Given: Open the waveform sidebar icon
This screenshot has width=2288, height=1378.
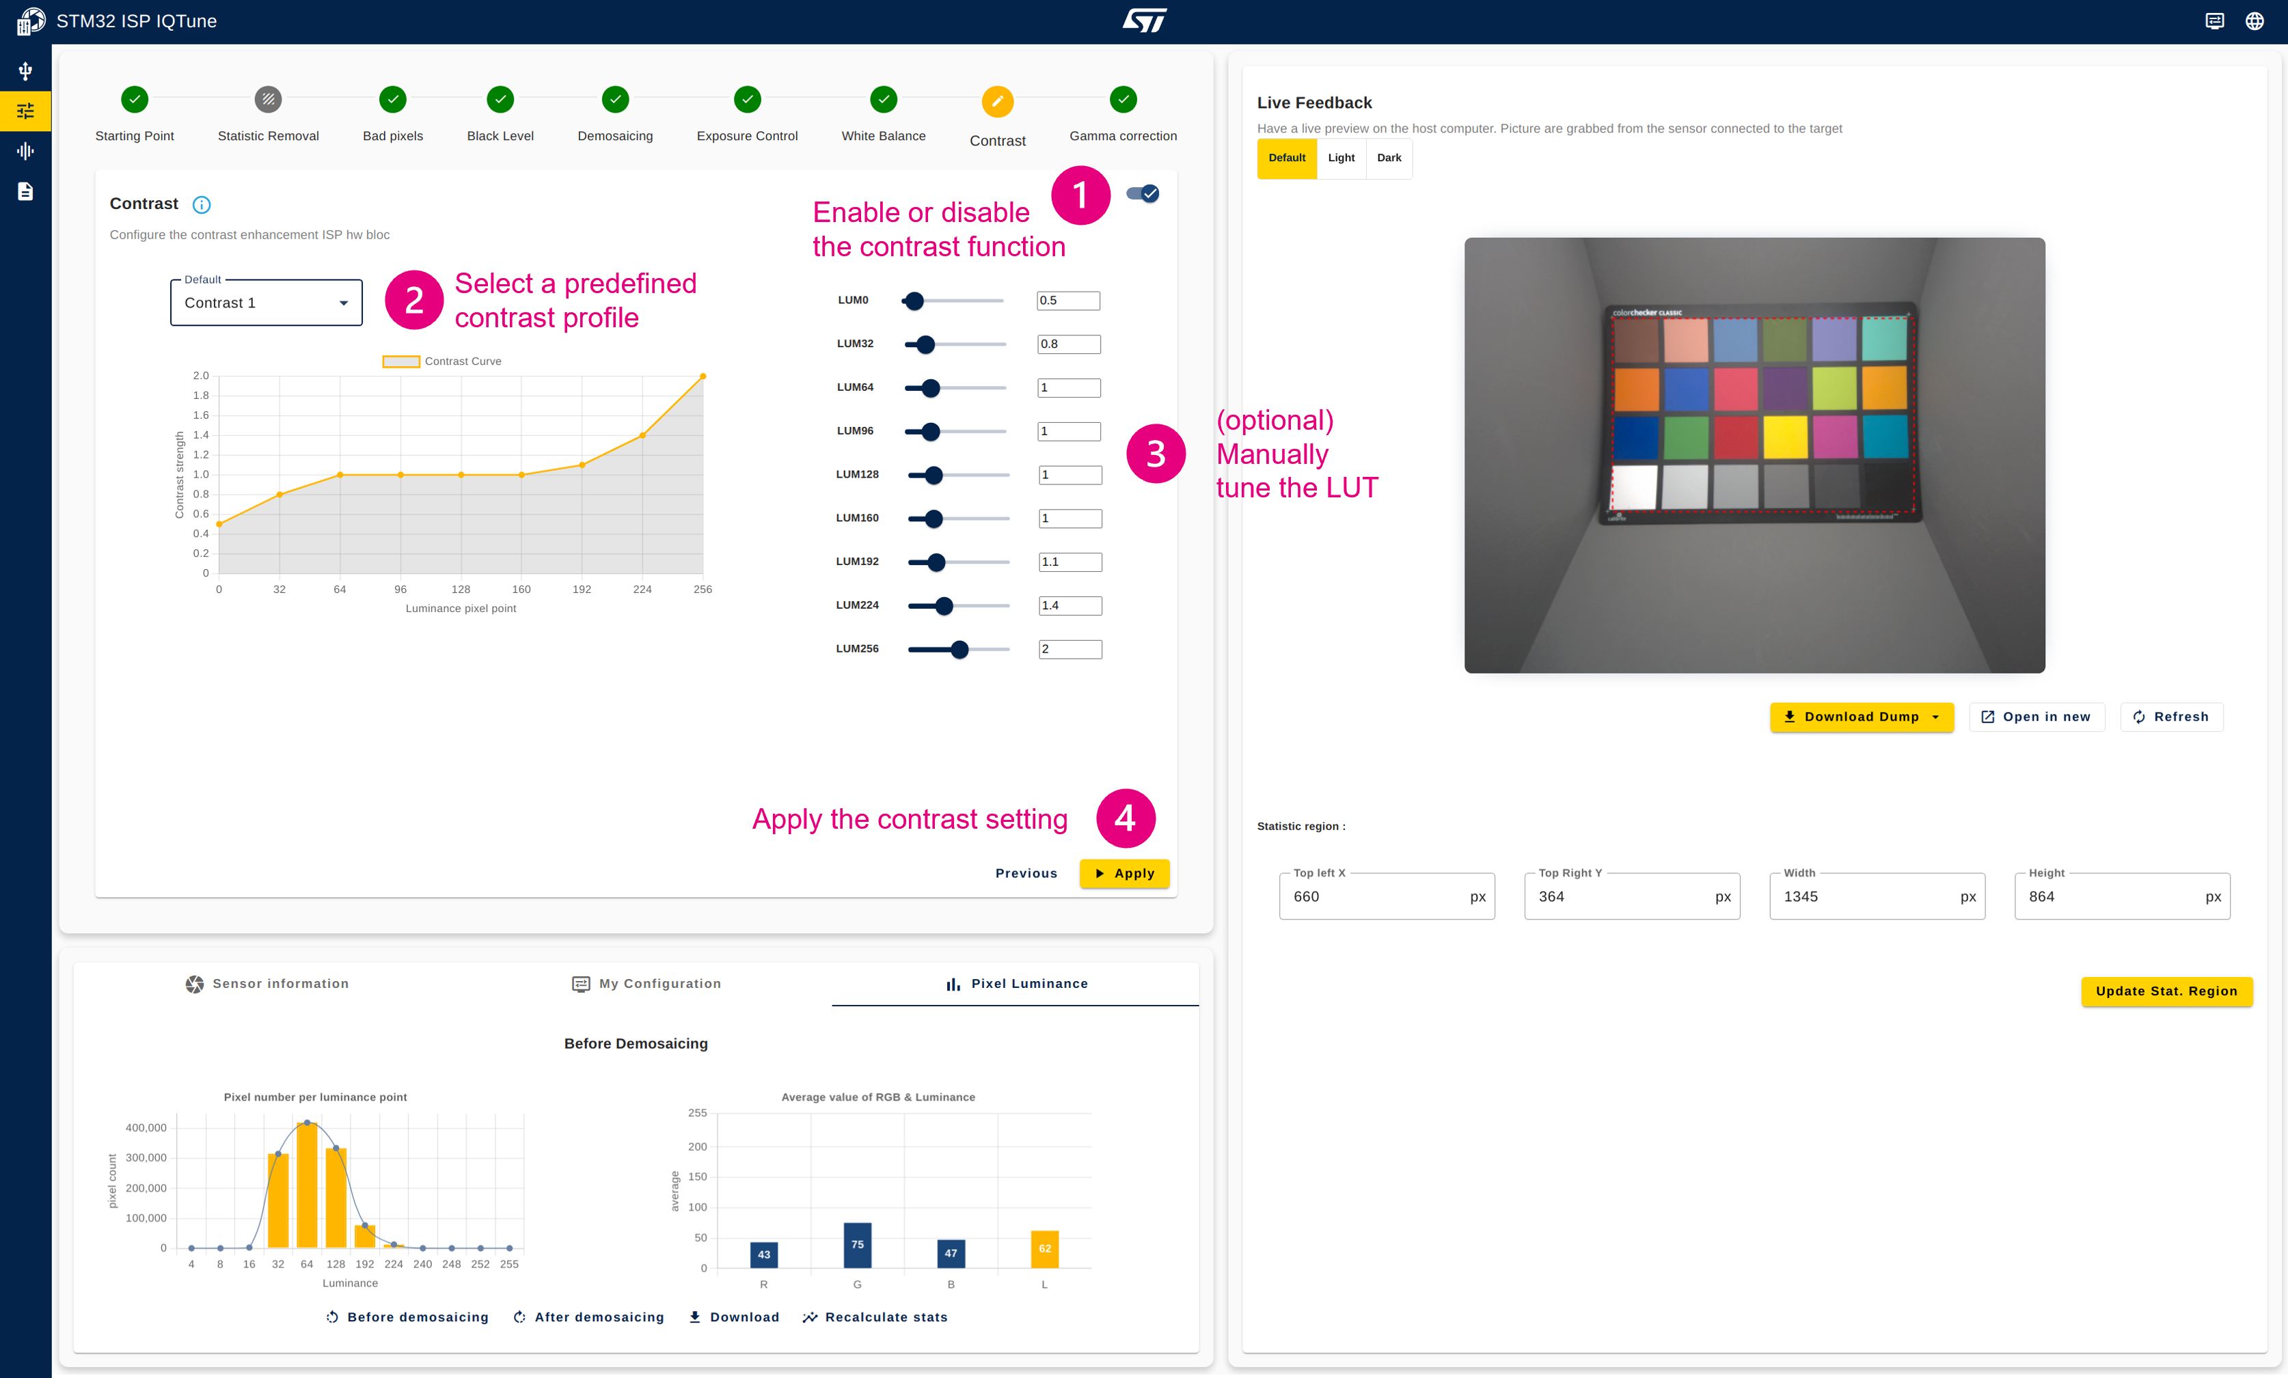Looking at the screenshot, I should pos(25,150).
